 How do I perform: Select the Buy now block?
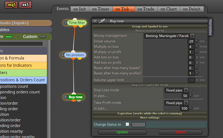pos(75,97)
